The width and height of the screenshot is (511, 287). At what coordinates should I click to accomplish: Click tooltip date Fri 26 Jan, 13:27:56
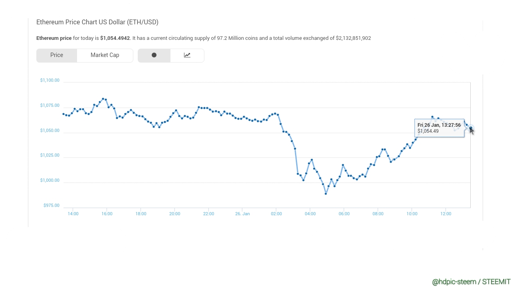point(439,125)
